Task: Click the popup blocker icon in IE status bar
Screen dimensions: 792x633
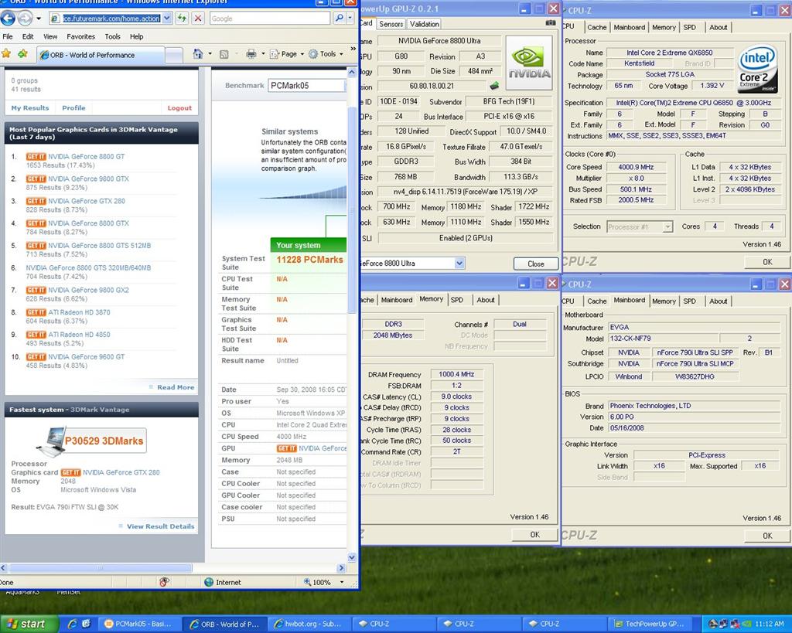Action: 164,582
